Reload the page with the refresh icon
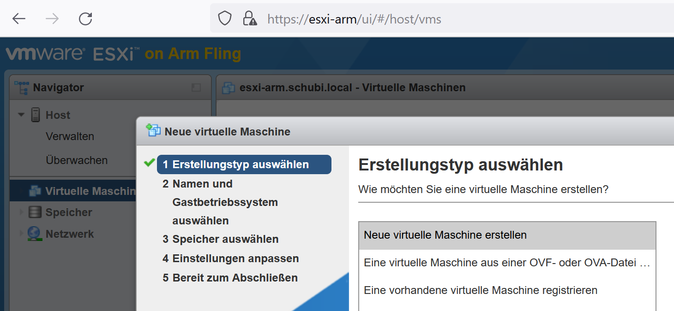Screen dimensions: 674x311 point(85,19)
